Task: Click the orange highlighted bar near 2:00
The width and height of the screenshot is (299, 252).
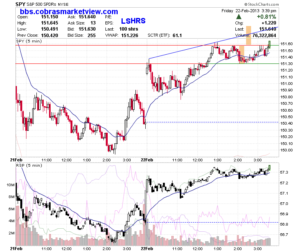Action: click(x=242, y=54)
